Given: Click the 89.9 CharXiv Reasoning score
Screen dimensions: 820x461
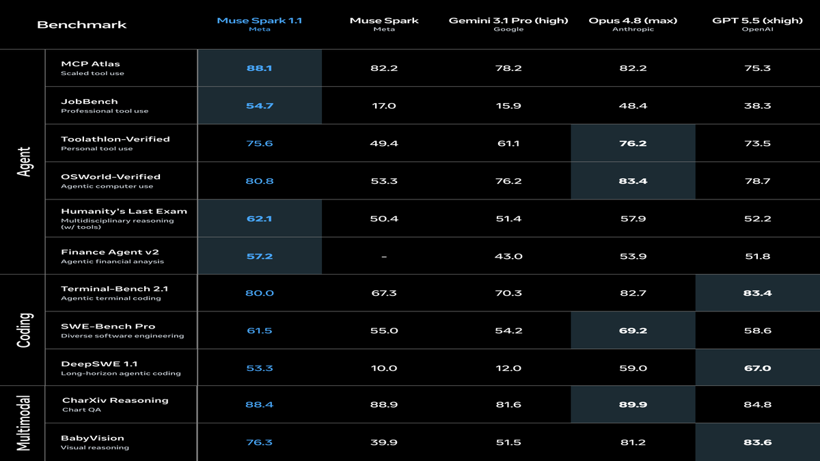Looking at the screenshot, I should (633, 405).
